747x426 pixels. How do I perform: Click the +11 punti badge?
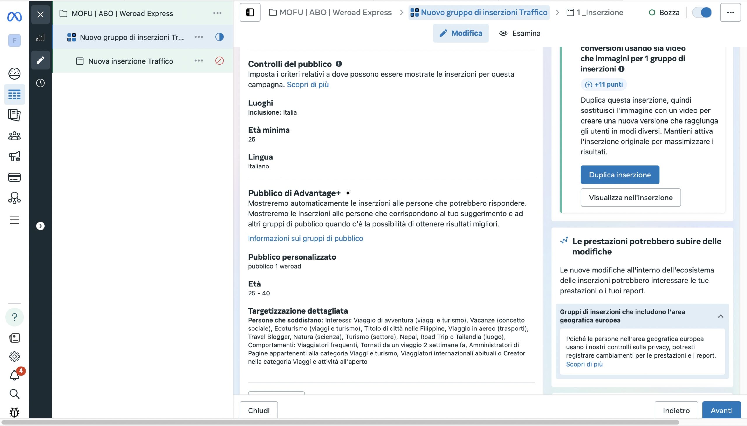[603, 84]
